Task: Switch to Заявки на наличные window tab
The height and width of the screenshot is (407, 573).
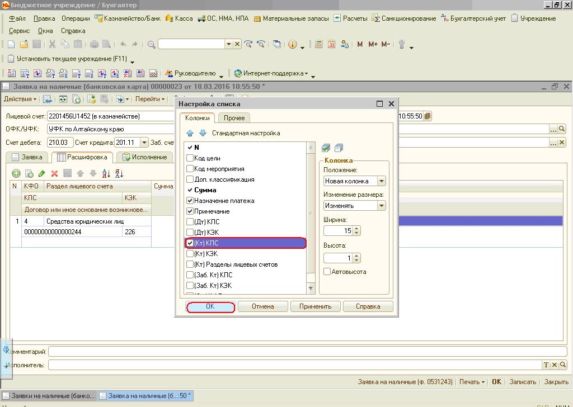Action: (49, 396)
